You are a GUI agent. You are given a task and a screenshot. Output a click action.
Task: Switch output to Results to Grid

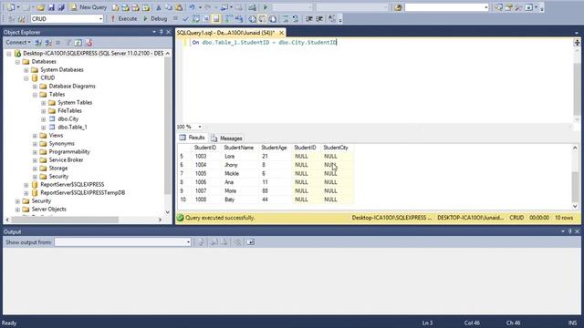(263, 18)
